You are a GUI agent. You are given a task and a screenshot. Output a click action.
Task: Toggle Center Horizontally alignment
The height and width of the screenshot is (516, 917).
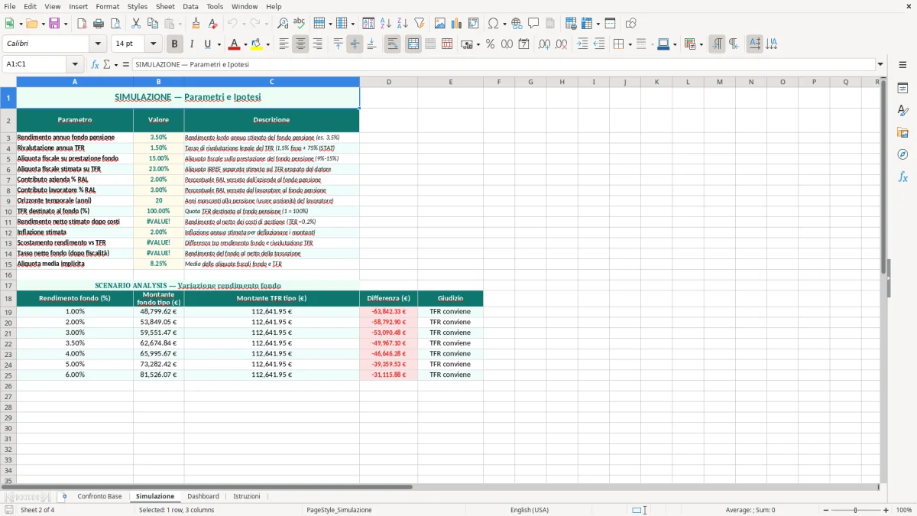point(300,44)
